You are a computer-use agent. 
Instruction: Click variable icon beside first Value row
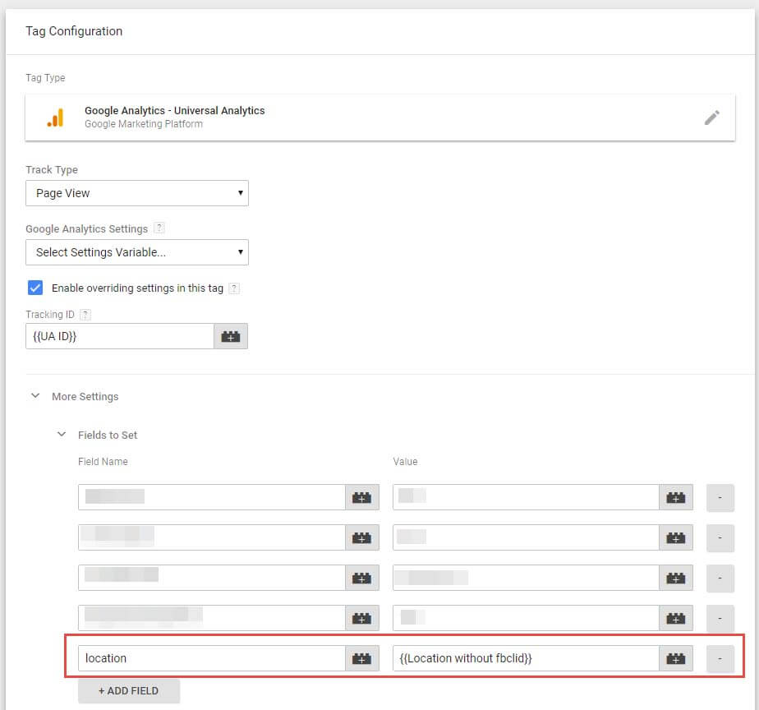pos(675,497)
